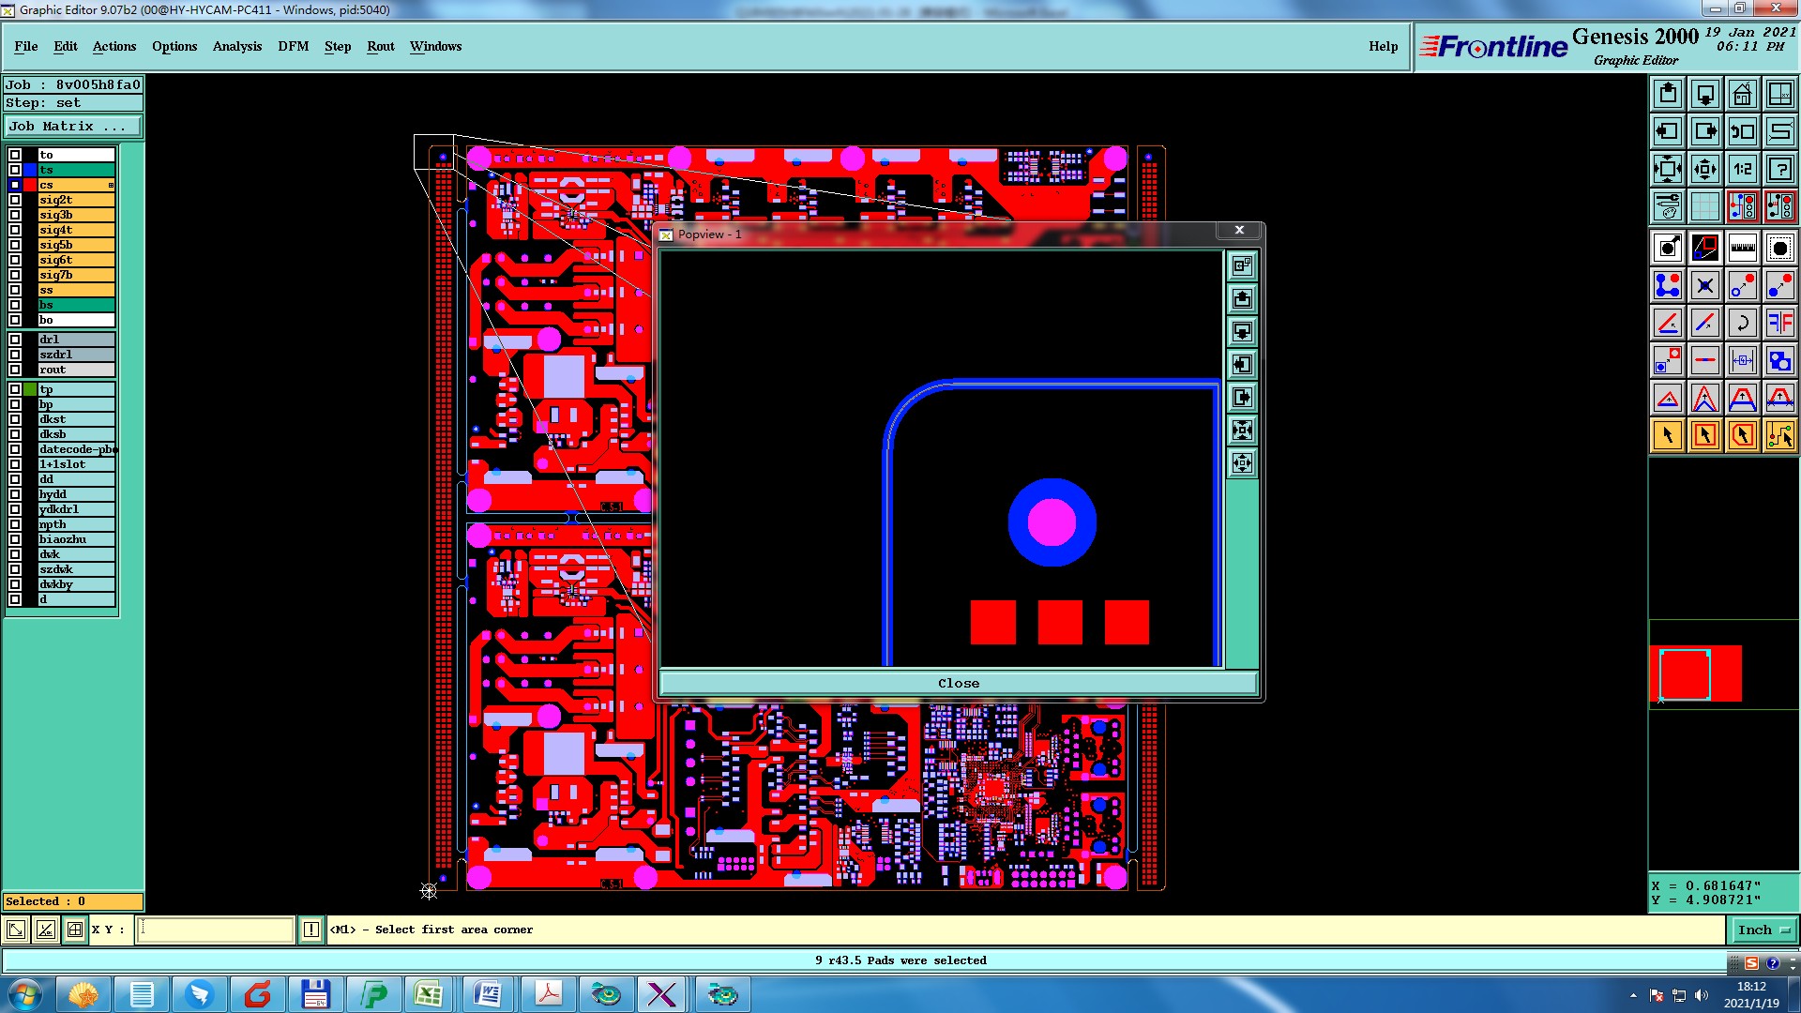Click the question mark help icon
This screenshot has width=1801, height=1013.
click(x=1779, y=169)
